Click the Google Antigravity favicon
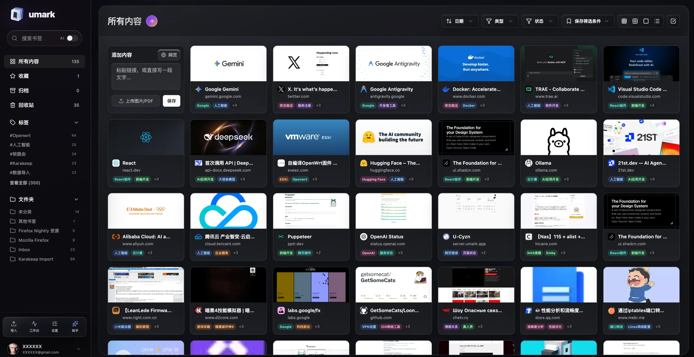This screenshot has width=694, height=357. (364, 89)
